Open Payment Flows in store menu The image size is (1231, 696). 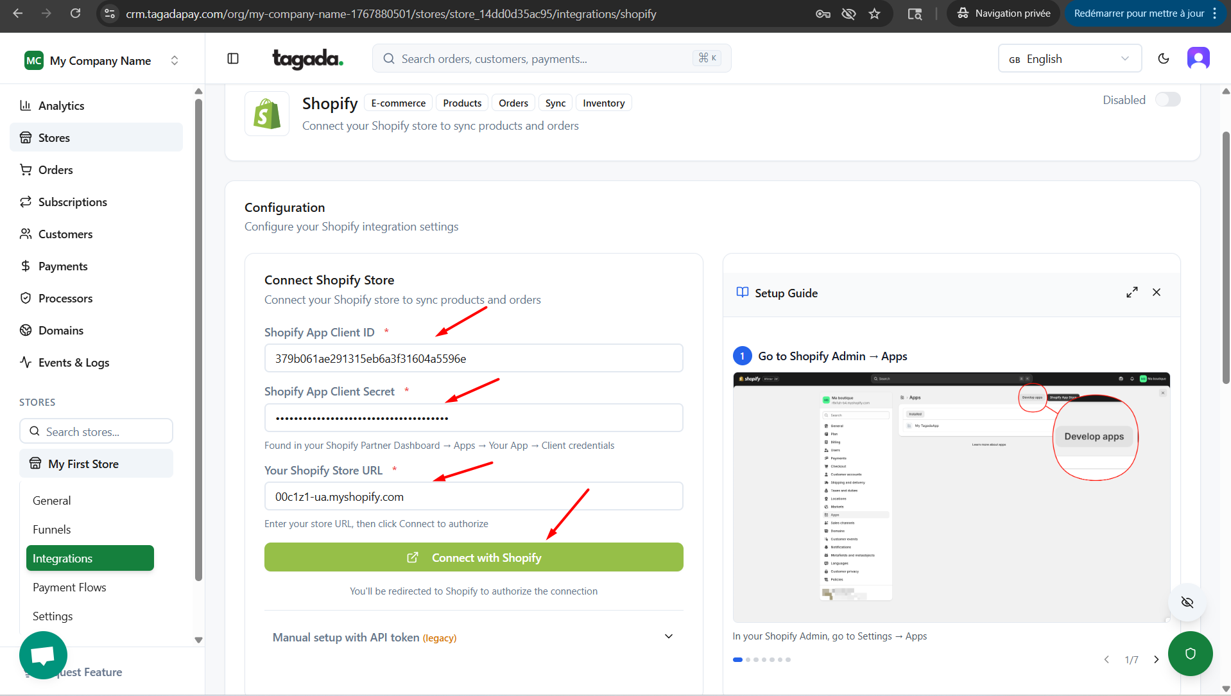69,587
